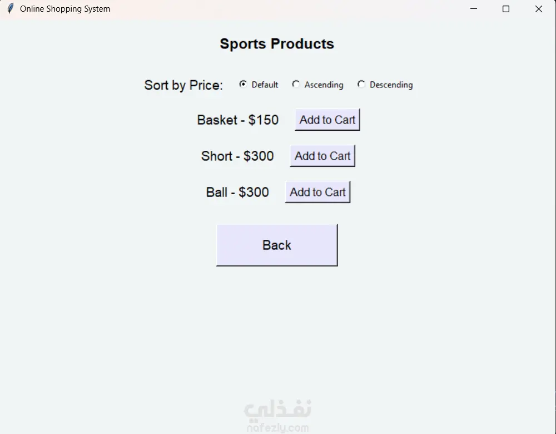Close the Online Shopping System window

[538, 9]
